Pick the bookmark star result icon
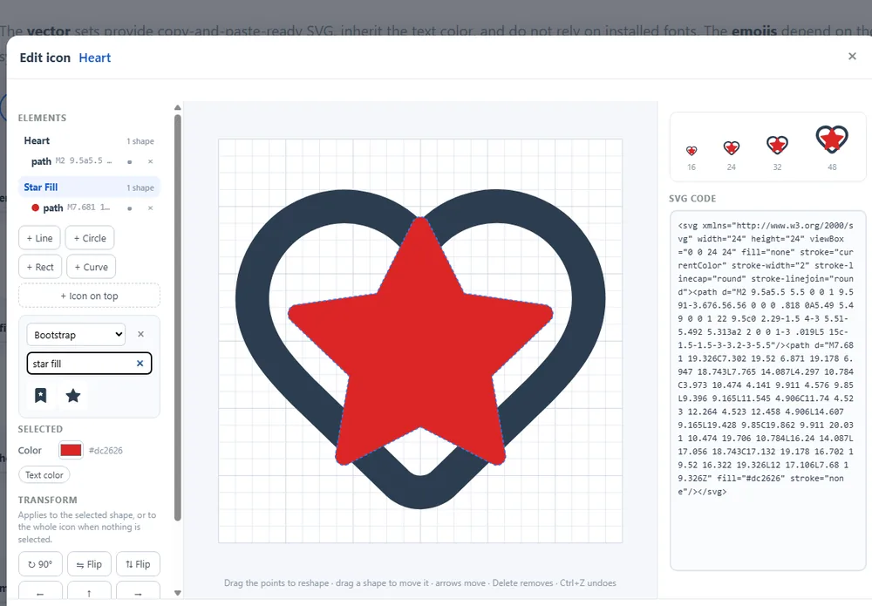 tap(41, 395)
